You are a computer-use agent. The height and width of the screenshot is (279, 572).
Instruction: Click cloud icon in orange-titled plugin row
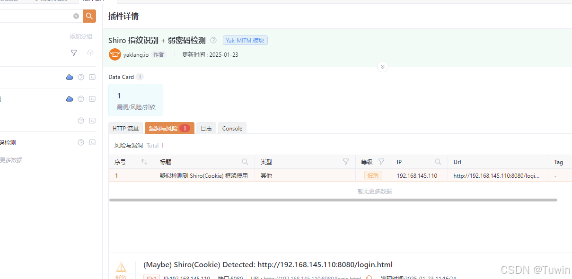point(70,99)
